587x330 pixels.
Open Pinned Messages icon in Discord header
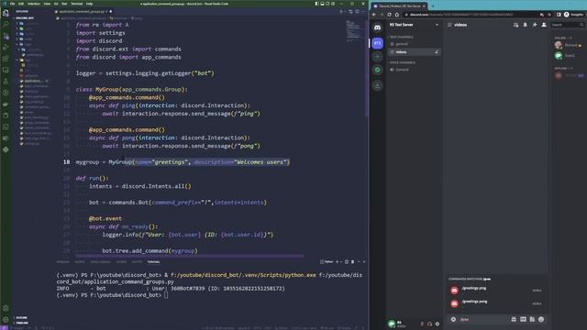pyautogui.click(x=535, y=25)
